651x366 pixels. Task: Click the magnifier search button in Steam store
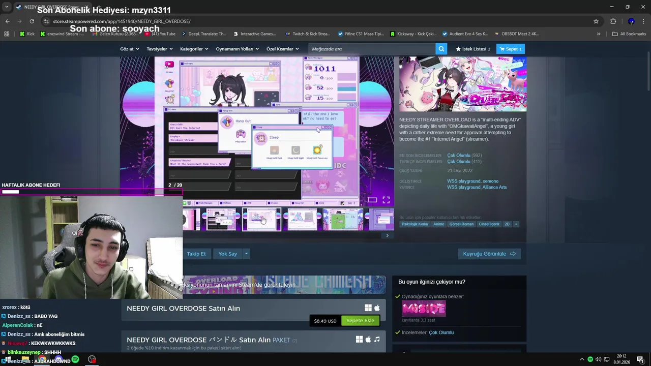pos(441,49)
